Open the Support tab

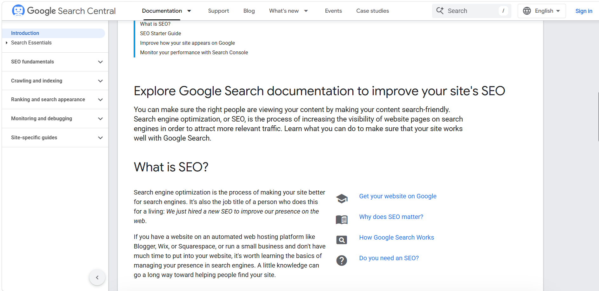(x=218, y=11)
